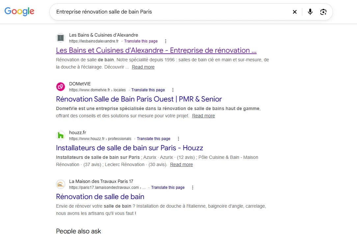Viewport: 357px width, 234px height.
Task: Click site name DOMetVIE
Action: pos(80,84)
